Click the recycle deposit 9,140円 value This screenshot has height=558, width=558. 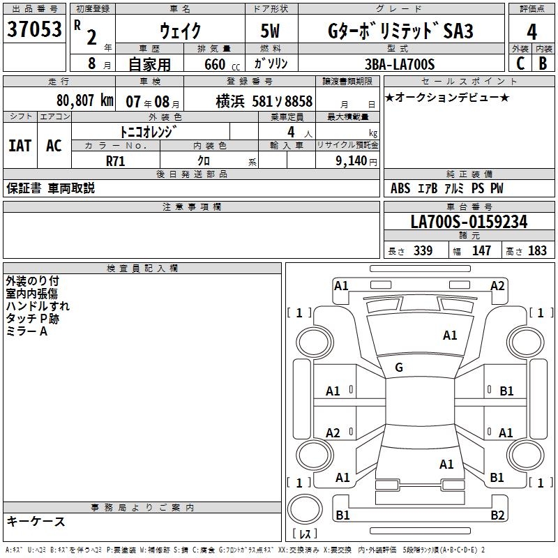click(356, 161)
